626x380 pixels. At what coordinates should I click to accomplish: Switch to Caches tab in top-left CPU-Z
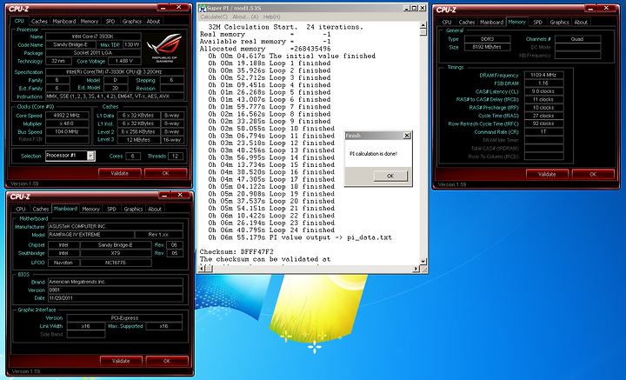[x=39, y=22]
